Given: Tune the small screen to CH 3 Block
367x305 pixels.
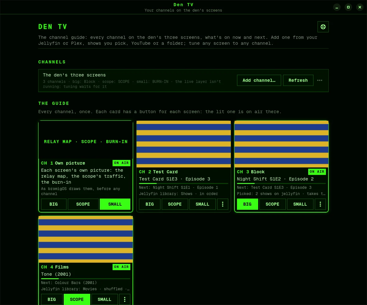Looking at the screenshot, I should [300, 204].
